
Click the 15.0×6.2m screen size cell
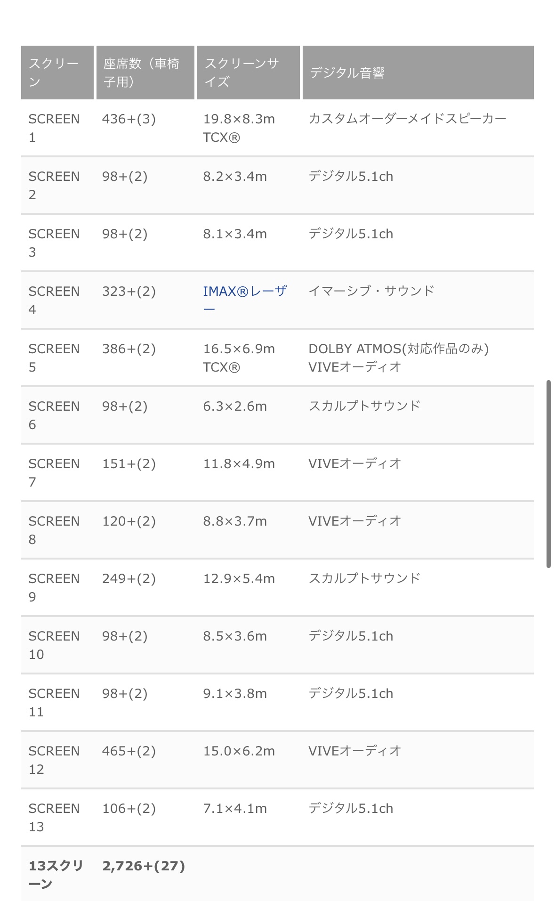[x=239, y=751]
